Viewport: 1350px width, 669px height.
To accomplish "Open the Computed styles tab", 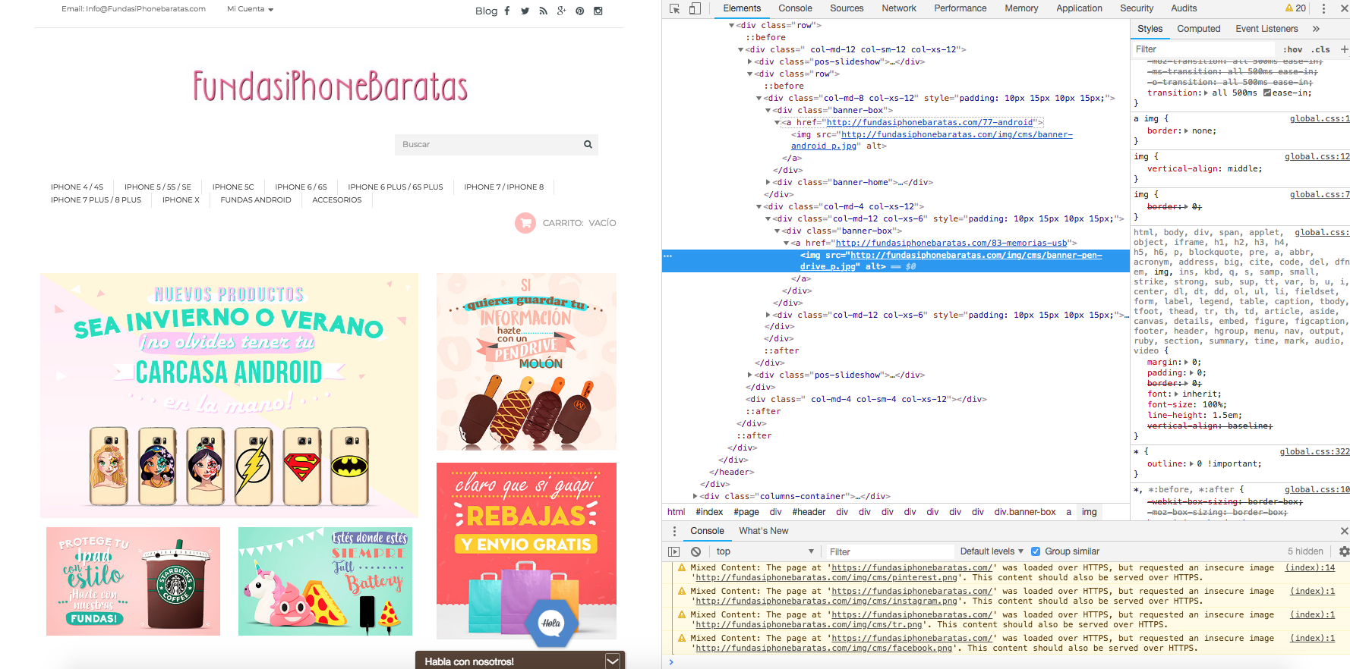I will 1198,29.
